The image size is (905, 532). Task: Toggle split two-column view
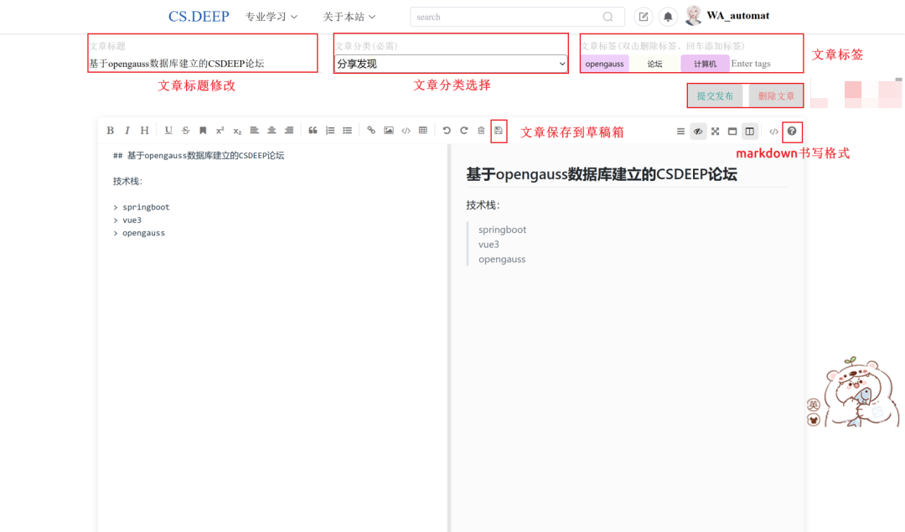point(750,132)
